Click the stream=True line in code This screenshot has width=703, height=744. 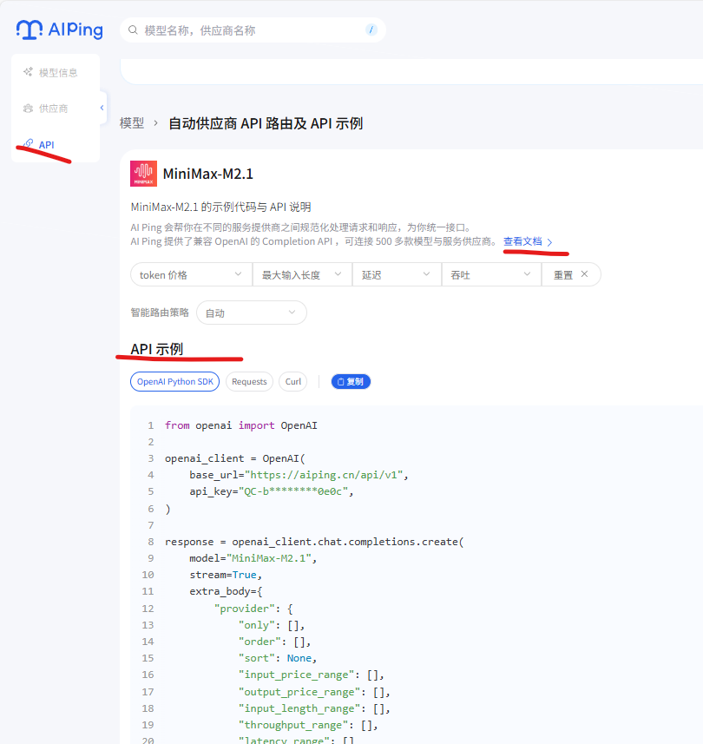[x=226, y=575]
